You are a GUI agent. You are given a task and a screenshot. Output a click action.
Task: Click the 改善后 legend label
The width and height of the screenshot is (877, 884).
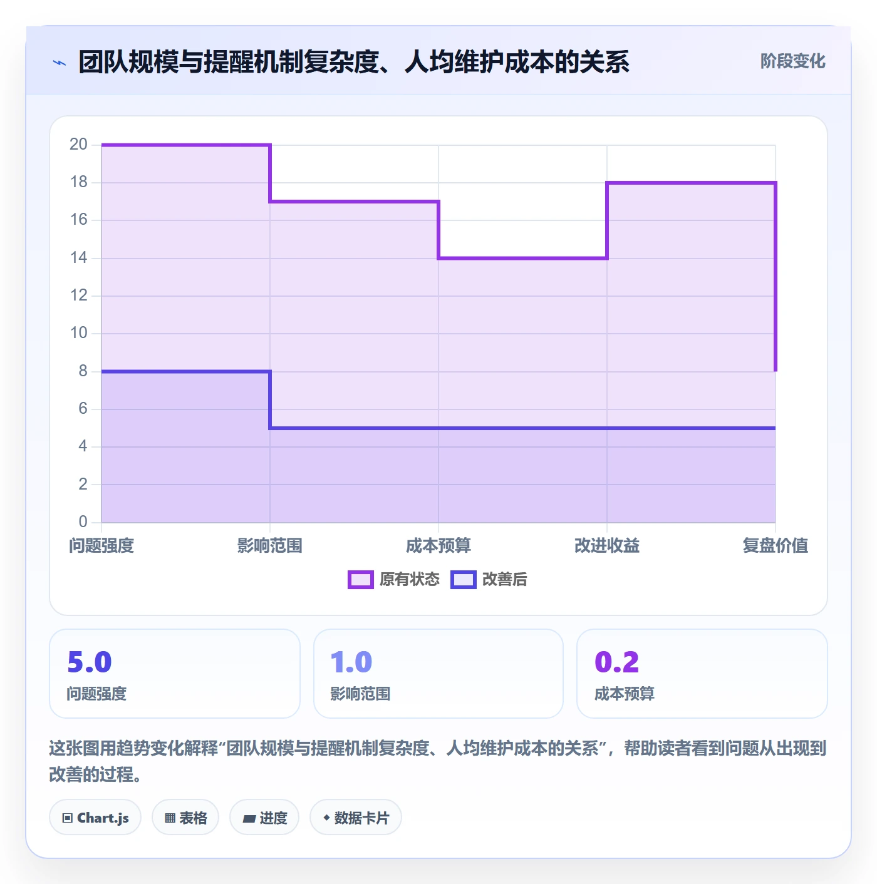pos(504,580)
